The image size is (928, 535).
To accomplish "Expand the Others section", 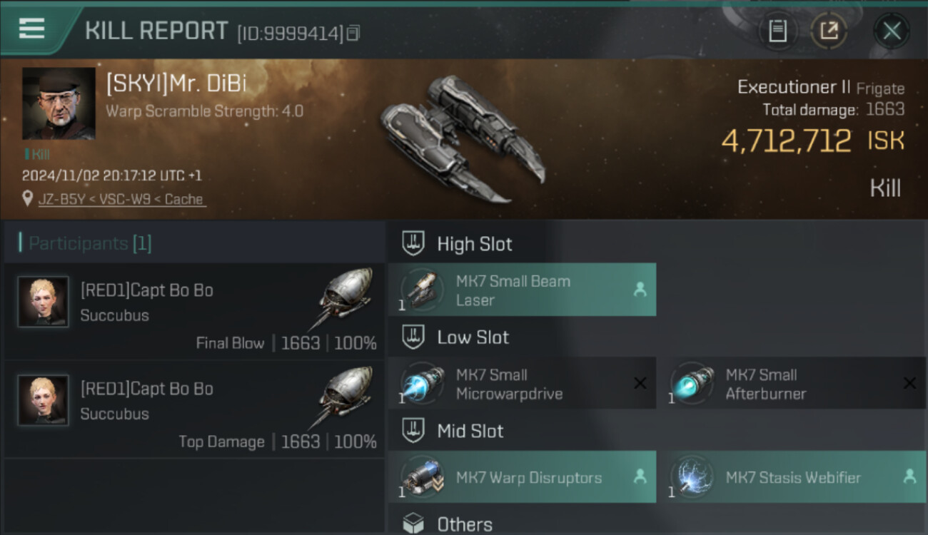I will coord(413,524).
